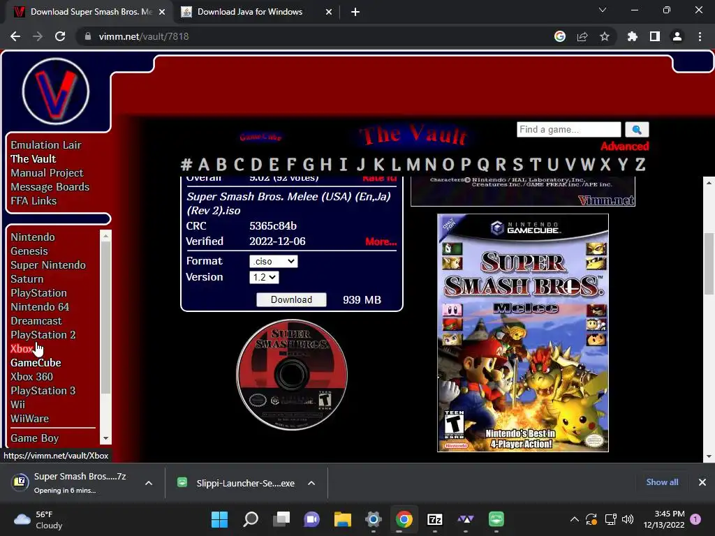715x536 pixels.
Task: Toggle the browser side panel
Action: tap(655, 36)
